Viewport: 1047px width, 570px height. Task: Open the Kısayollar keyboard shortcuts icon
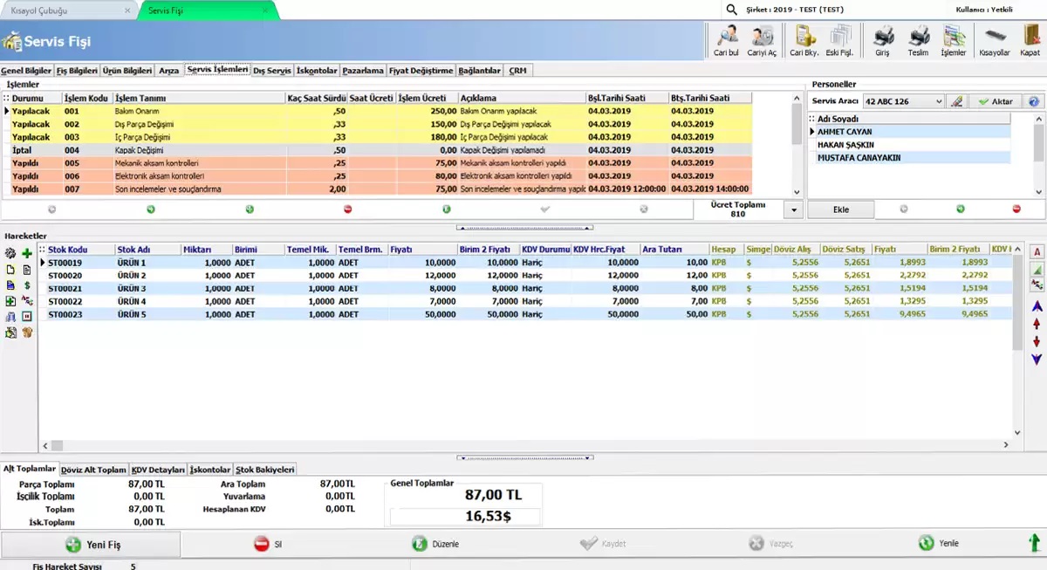click(x=995, y=40)
